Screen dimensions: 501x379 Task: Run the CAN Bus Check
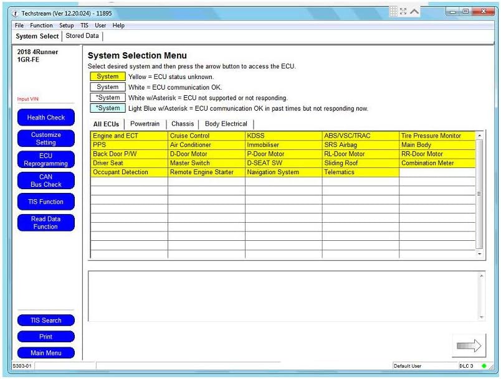[x=46, y=180]
